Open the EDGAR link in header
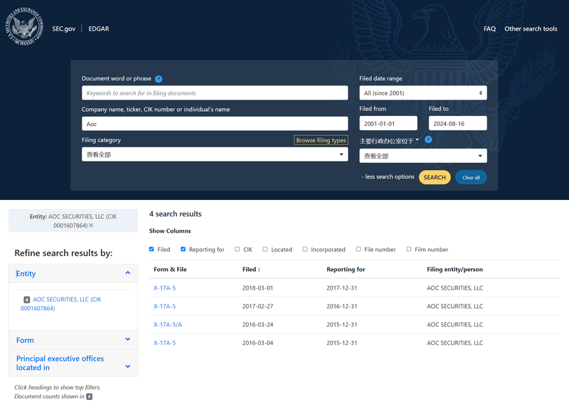The width and height of the screenshot is (569, 402). pos(99,28)
